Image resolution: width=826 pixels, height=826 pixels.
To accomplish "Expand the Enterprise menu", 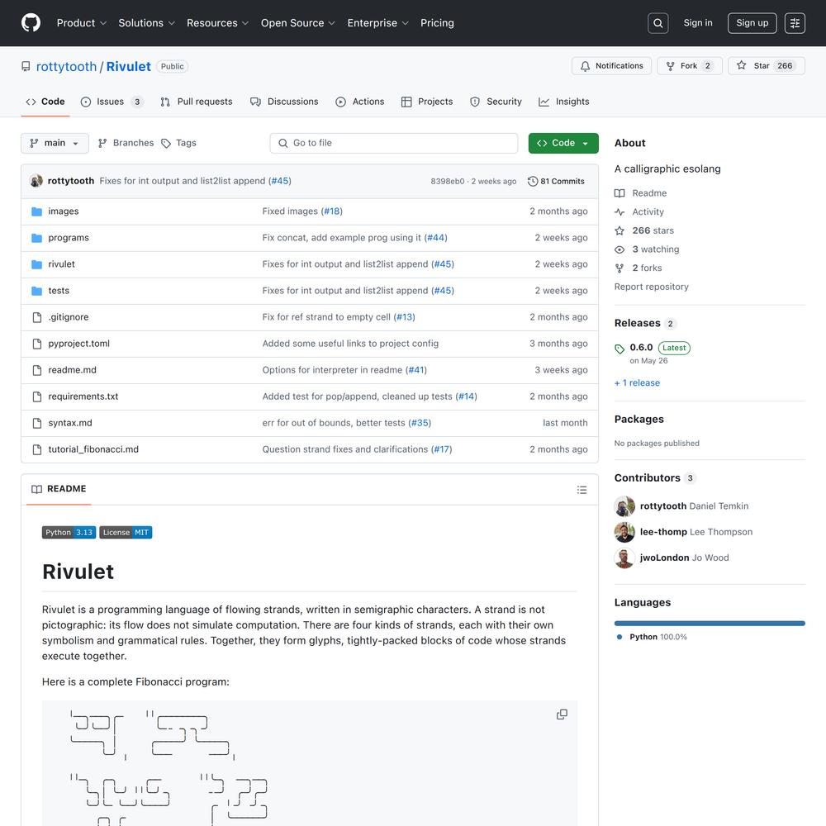I will pos(377,22).
